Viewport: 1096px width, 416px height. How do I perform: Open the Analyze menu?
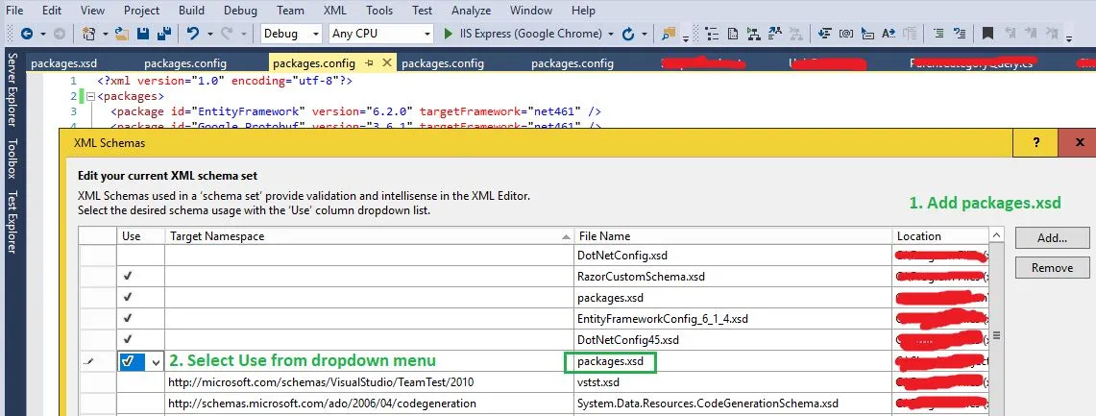(471, 11)
